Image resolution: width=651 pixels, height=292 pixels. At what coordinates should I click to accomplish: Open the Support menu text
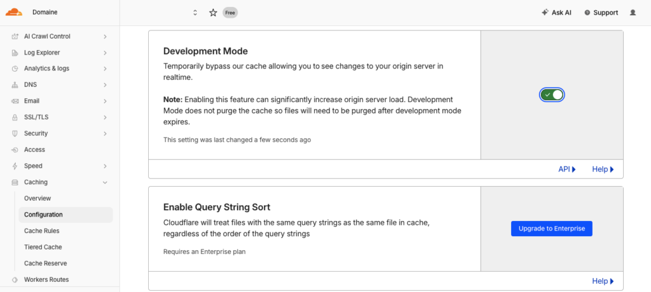coord(605,13)
